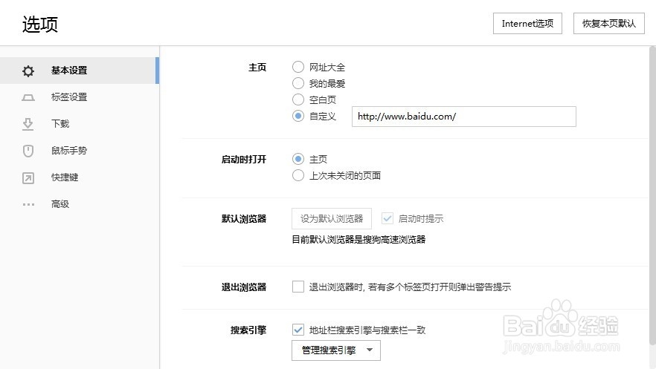Toggle the 启动时提示 checkbox
Image resolution: width=656 pixels, height=369 pixels.
pyautogui.click(x=388, y=218)
